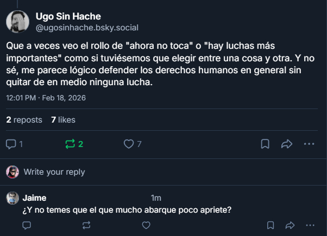The width and height of the screenshot is (327, 236).
Task: Repost Jaime's reply
Action: 86,225
